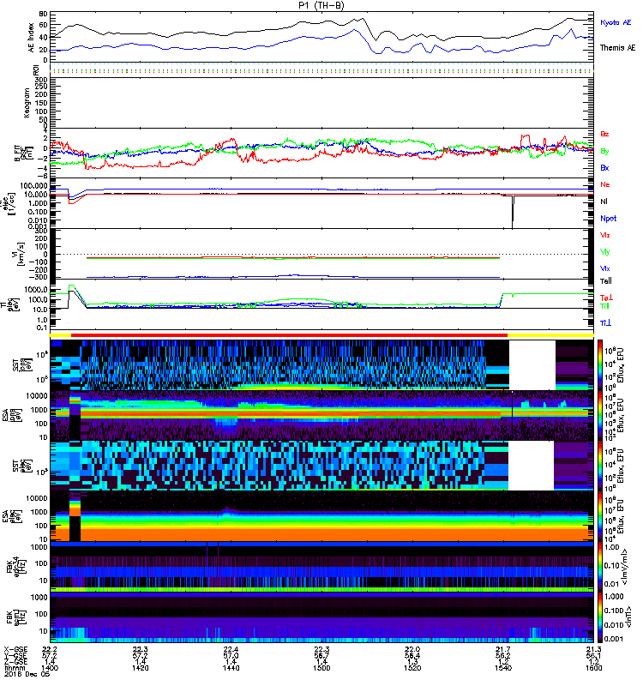Screen dimensions: 643x686
Task: Click the FBK scm [Hz] axis label
Action: click(17, 617)
